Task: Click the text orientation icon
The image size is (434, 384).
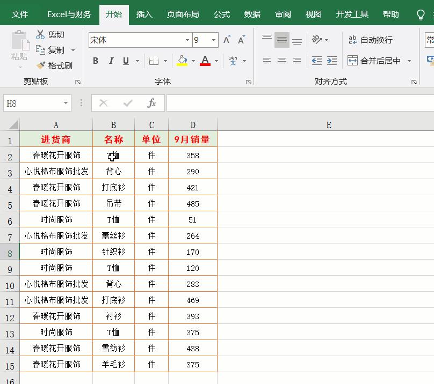Action: 317,40
